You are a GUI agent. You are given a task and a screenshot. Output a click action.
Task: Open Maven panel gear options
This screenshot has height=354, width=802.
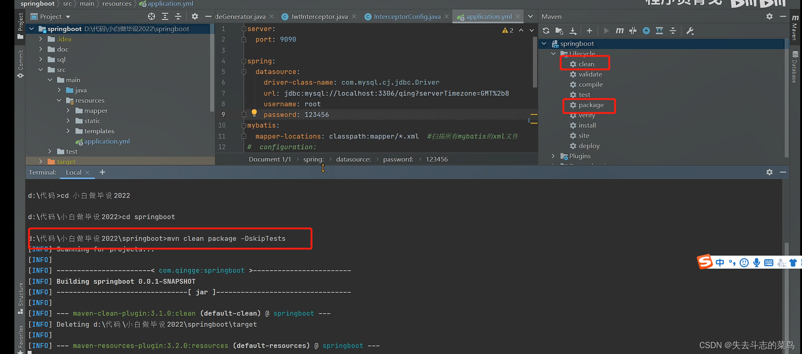[x=770, y=16]
